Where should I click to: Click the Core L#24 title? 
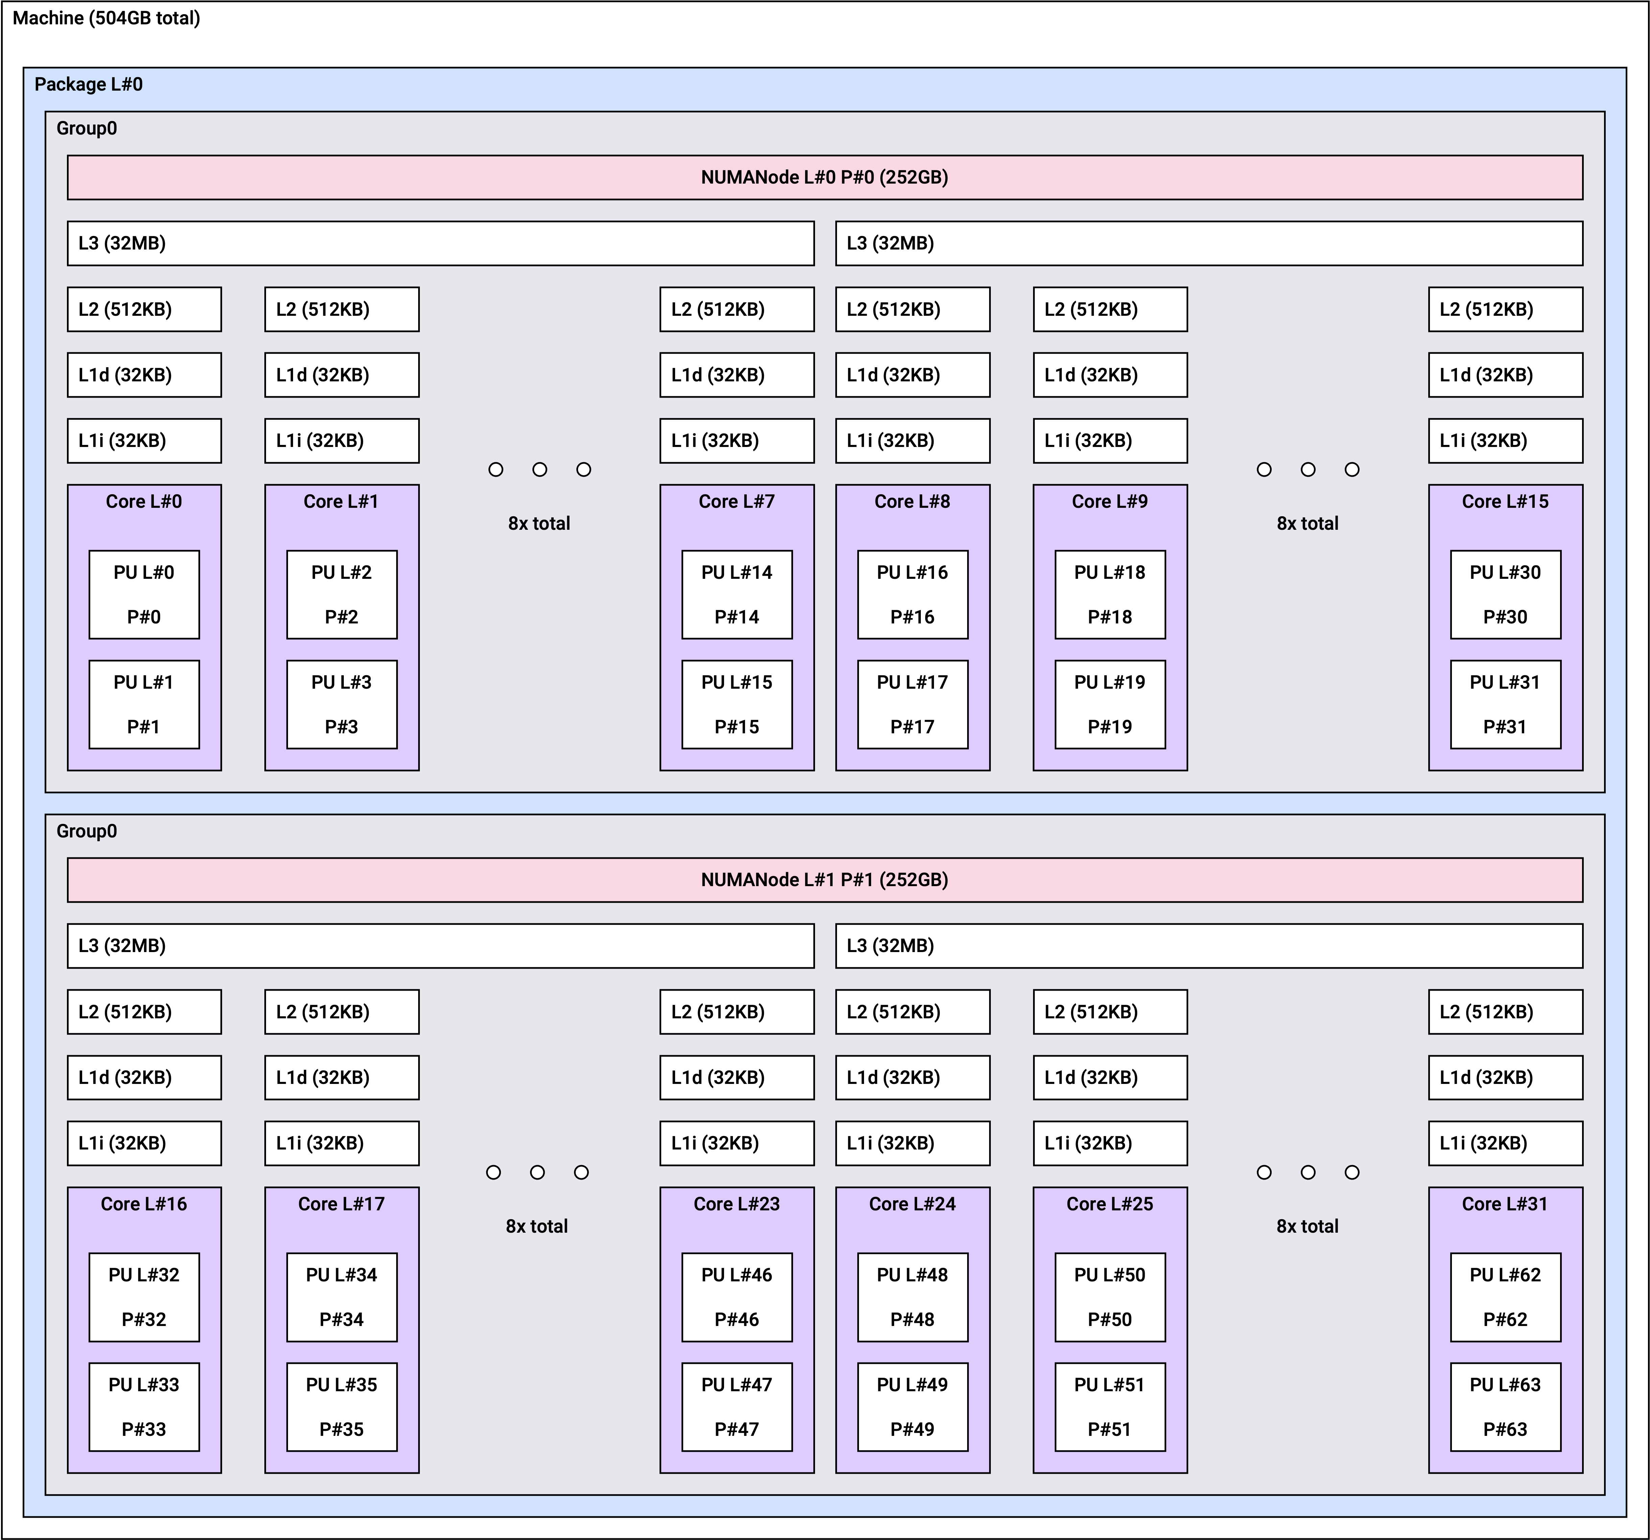912,1204
